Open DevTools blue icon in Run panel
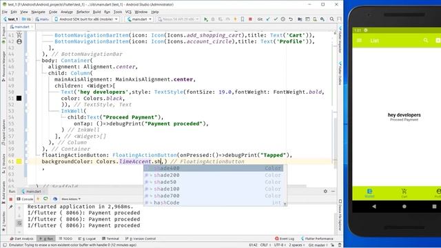 tap(55, 199)
